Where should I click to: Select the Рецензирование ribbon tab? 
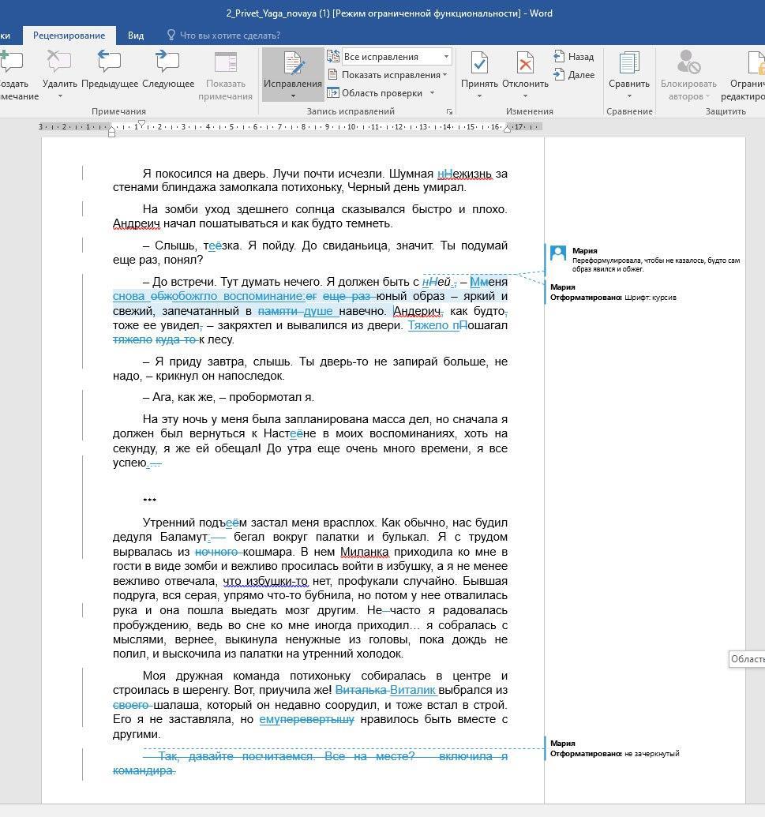point(69,36)
